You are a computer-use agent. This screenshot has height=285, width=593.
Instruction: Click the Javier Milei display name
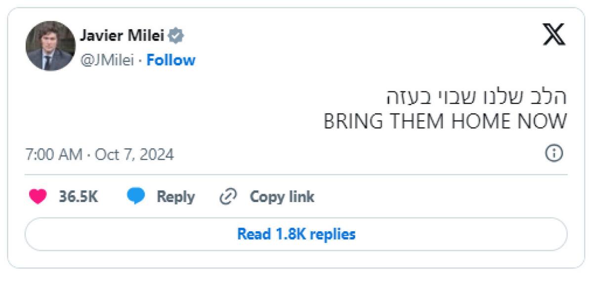tap(123, 36)
